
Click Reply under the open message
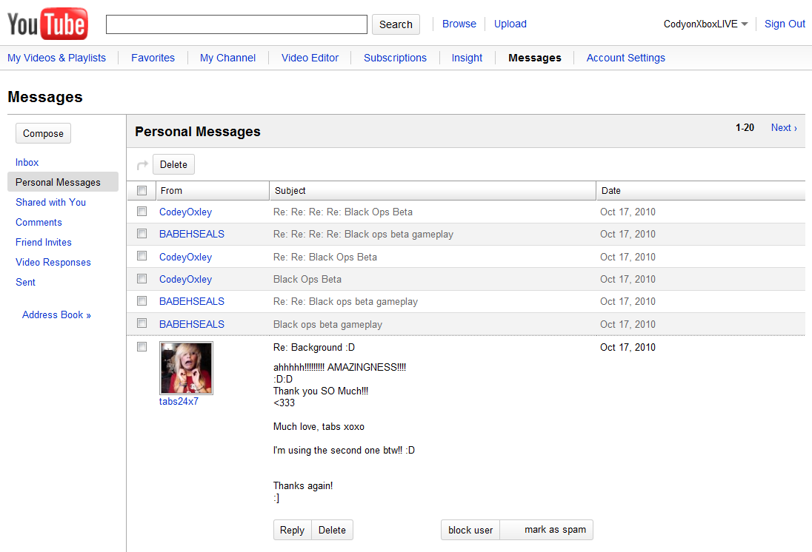292,530
